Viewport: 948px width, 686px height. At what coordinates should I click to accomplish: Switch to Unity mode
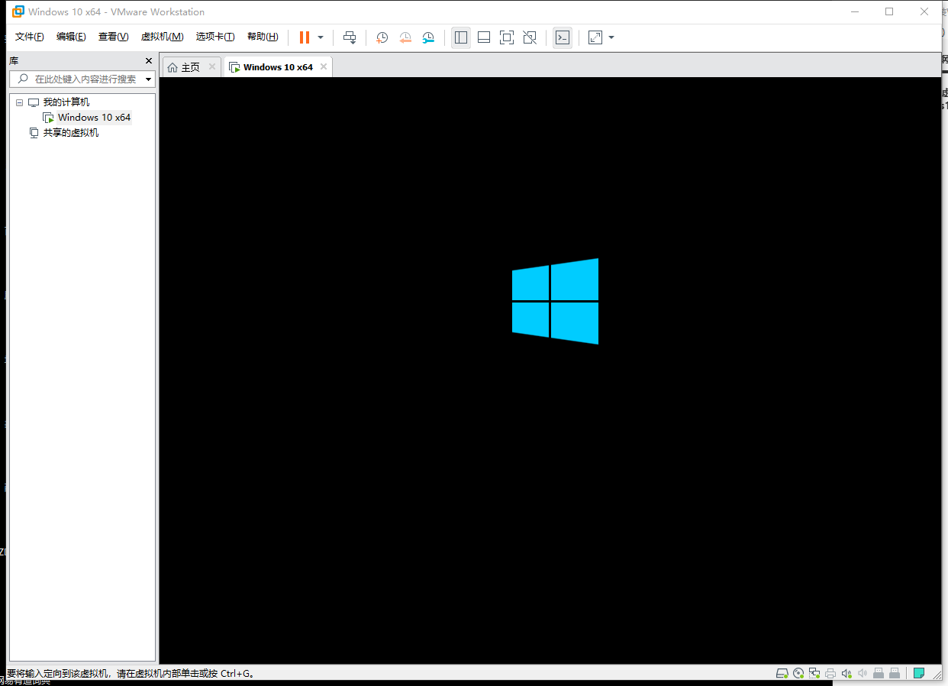click(x=530, y=37)
